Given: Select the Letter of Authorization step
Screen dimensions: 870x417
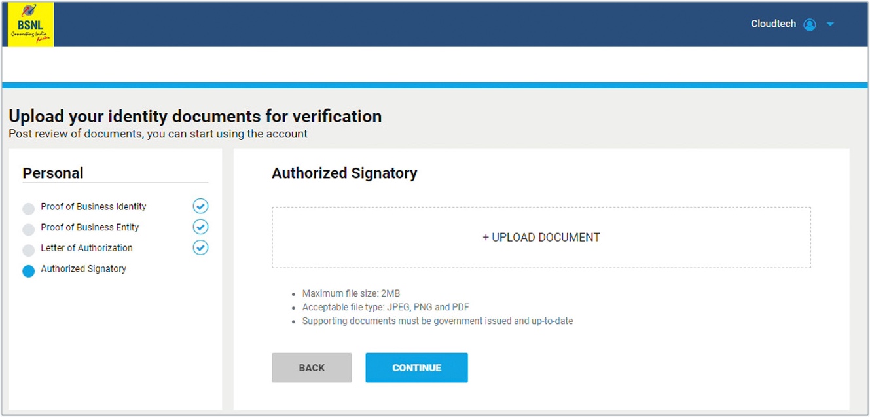Looking at the screenshot, I should click(x=87, y=248).
